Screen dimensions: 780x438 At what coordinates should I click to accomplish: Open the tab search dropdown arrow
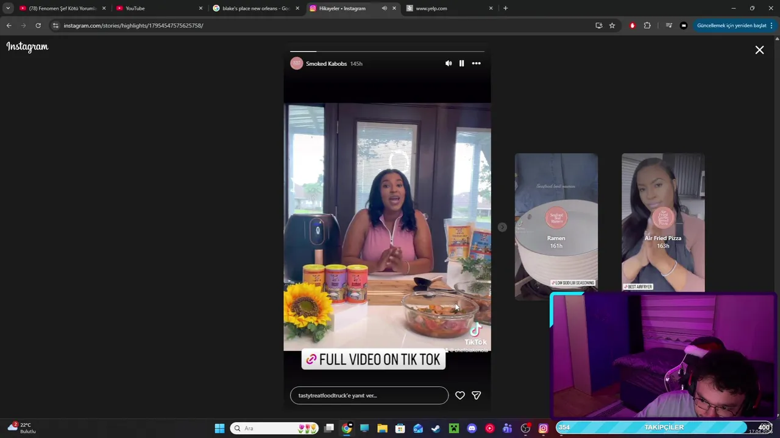tap(8, 9)
